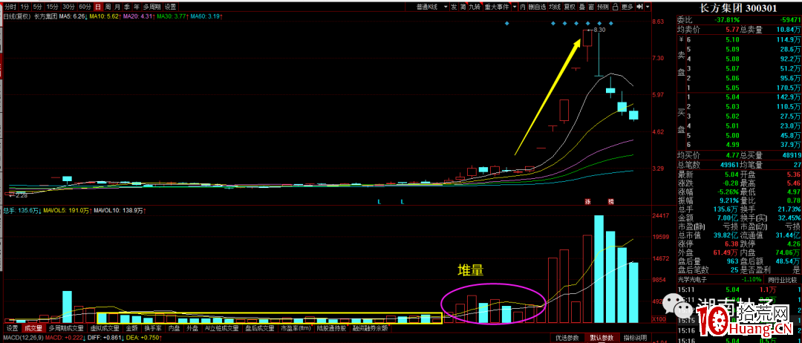
Task: Click the 默认参数 tab
Action: click(602, 338)
